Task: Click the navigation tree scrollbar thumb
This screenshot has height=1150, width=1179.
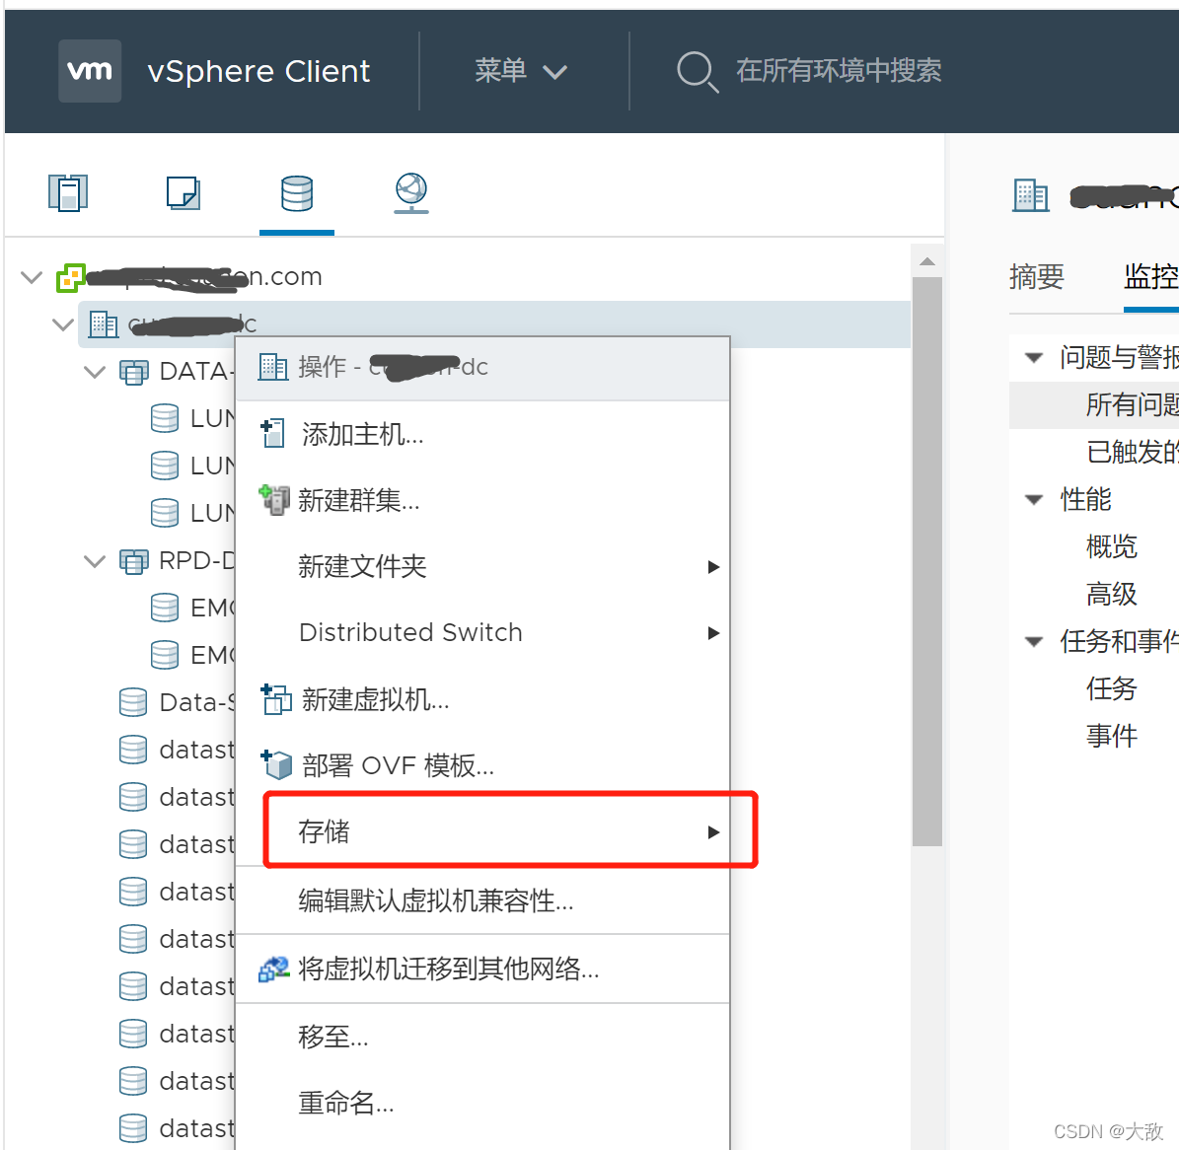Action: coord(927,561)
